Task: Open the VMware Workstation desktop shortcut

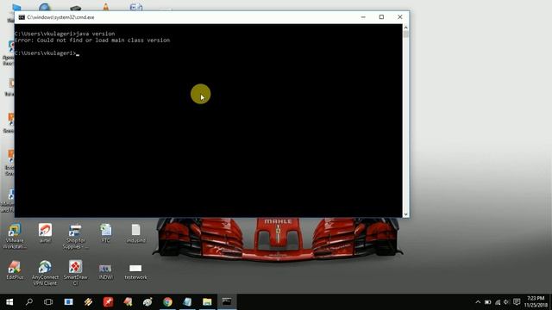Action: point(15,236)
